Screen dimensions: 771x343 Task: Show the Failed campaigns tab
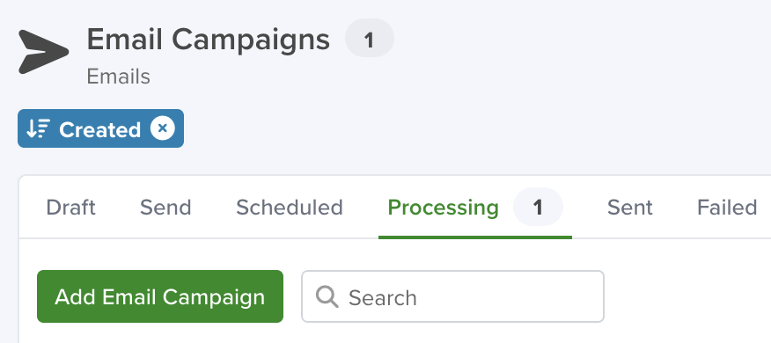727,208
